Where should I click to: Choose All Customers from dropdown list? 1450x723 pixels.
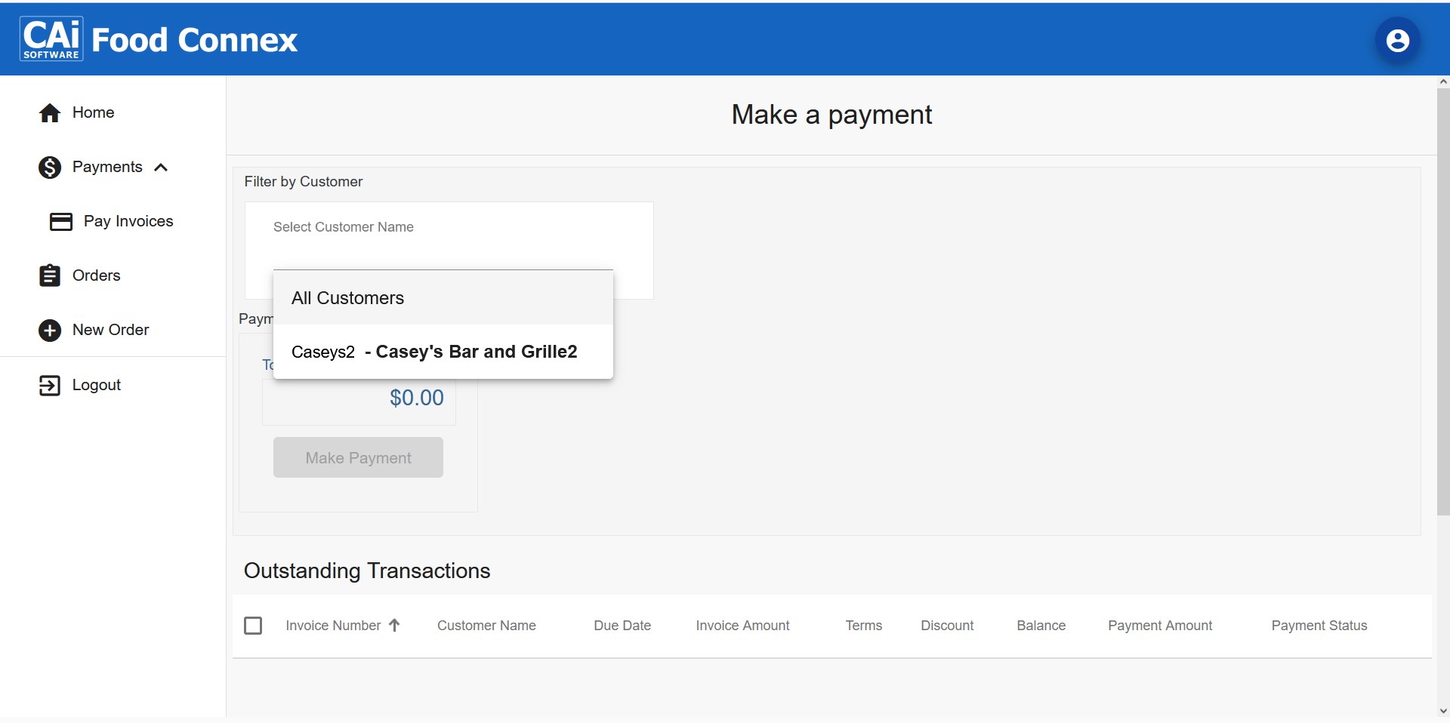pyautogui.click(x=443, y=297)
